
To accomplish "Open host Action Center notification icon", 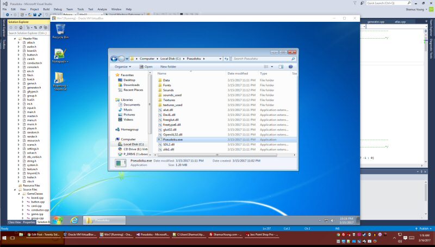I will tap(405, 238).
